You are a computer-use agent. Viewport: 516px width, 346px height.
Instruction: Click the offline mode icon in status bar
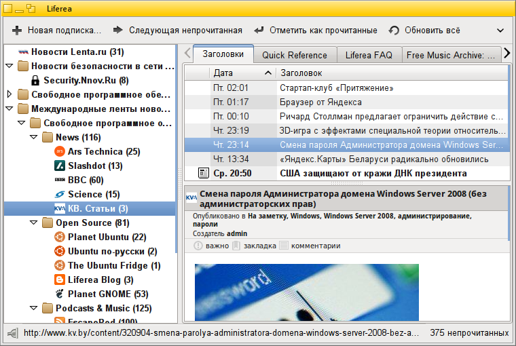point(12,333)
